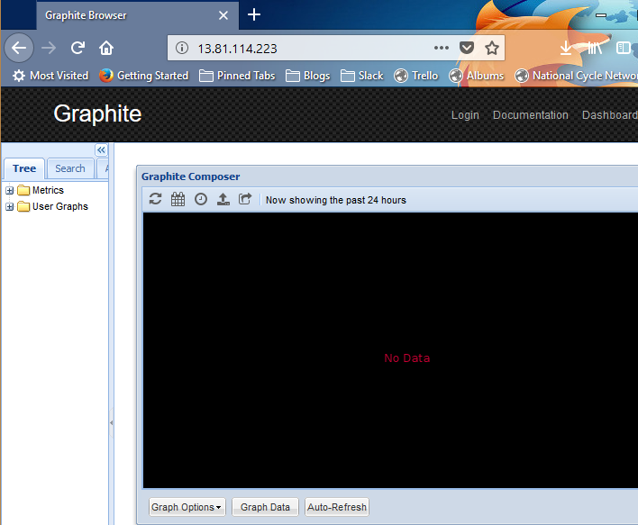Open the Documentation link

tap(531, 115)
